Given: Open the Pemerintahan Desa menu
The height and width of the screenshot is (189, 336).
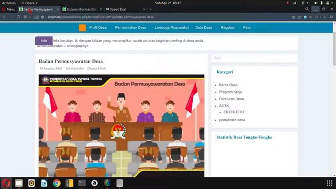Looking at the screenshot, I should 131,27.
